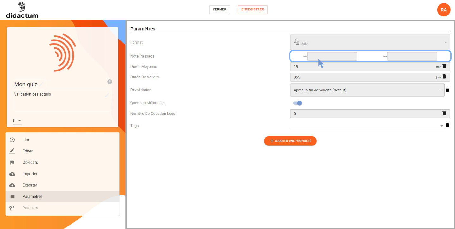Select Importer in the side menu

pyautogui.click(x=62, y=174)
